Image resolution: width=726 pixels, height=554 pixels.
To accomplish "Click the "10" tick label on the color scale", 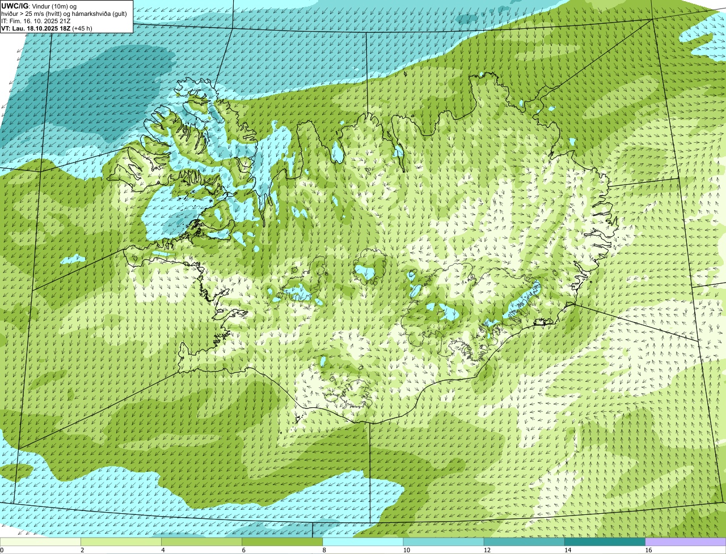I will point(406,550).
